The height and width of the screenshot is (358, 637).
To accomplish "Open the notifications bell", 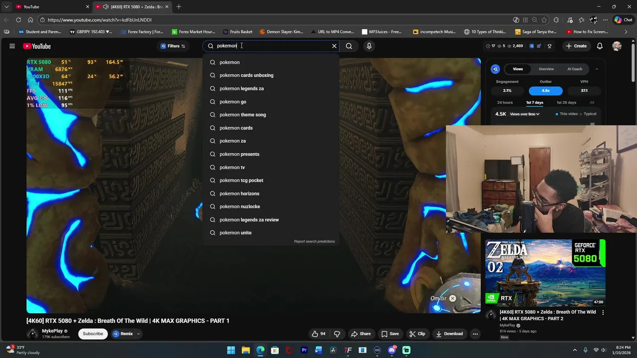I will point(600,46).
